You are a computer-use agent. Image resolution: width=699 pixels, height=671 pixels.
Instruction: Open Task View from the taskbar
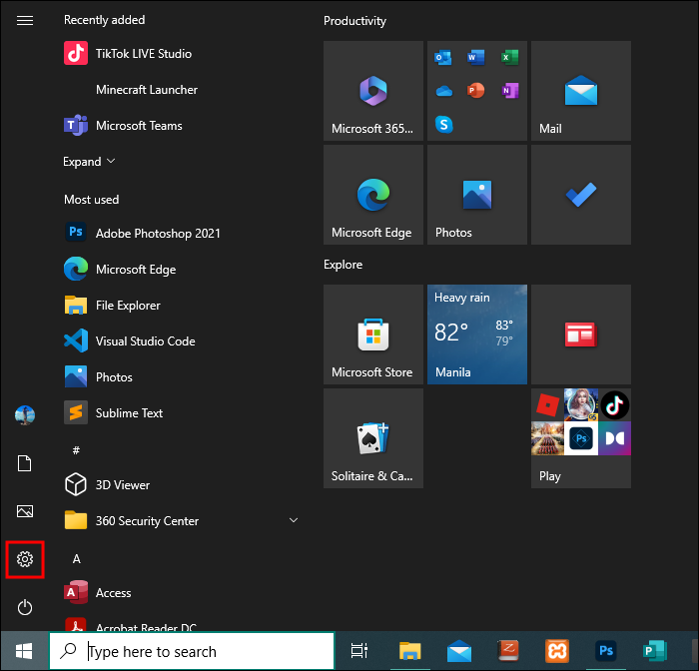pyautogui.click(x=359, y=651)
